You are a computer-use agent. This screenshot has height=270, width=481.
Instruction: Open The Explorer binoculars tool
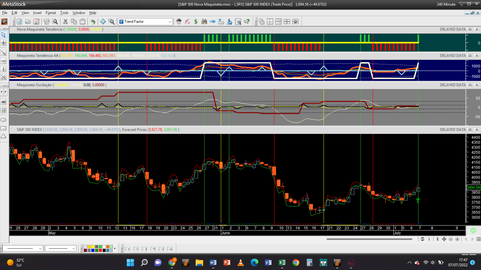click(x=204, y=22)
